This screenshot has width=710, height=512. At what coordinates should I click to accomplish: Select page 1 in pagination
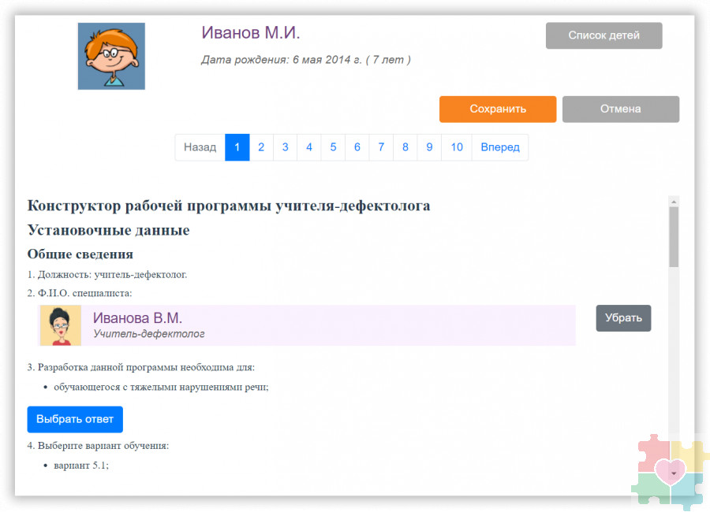click(237, 147)
